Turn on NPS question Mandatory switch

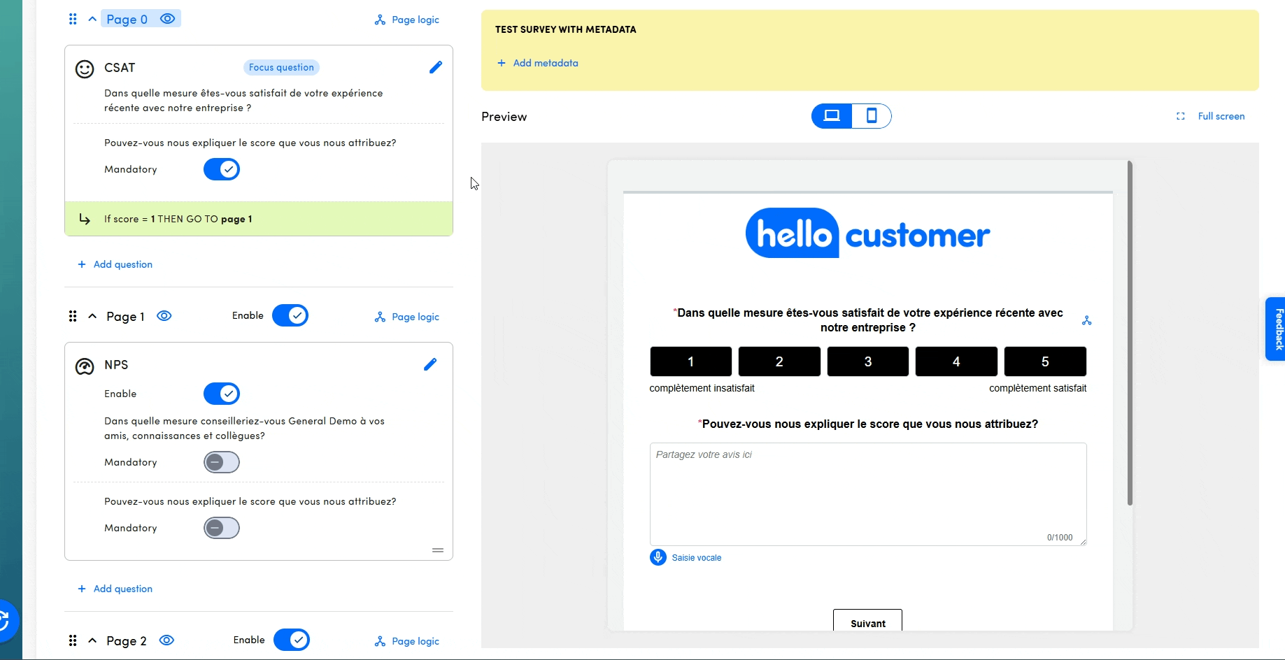tap(222, 462)
